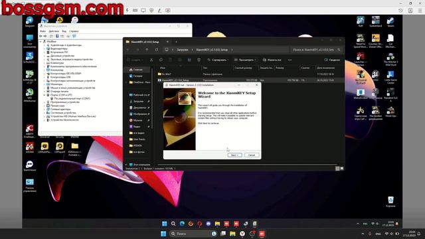Click the Yandex browser icon on outer taskbar
Screen dimensions: 425x239
(x=242, y=234)
